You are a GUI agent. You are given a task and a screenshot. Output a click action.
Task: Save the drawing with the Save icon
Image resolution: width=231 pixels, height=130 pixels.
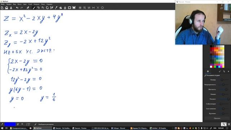coord(11,8)
